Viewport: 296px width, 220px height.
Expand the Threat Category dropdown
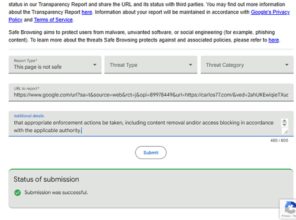[x=247, y=64]
